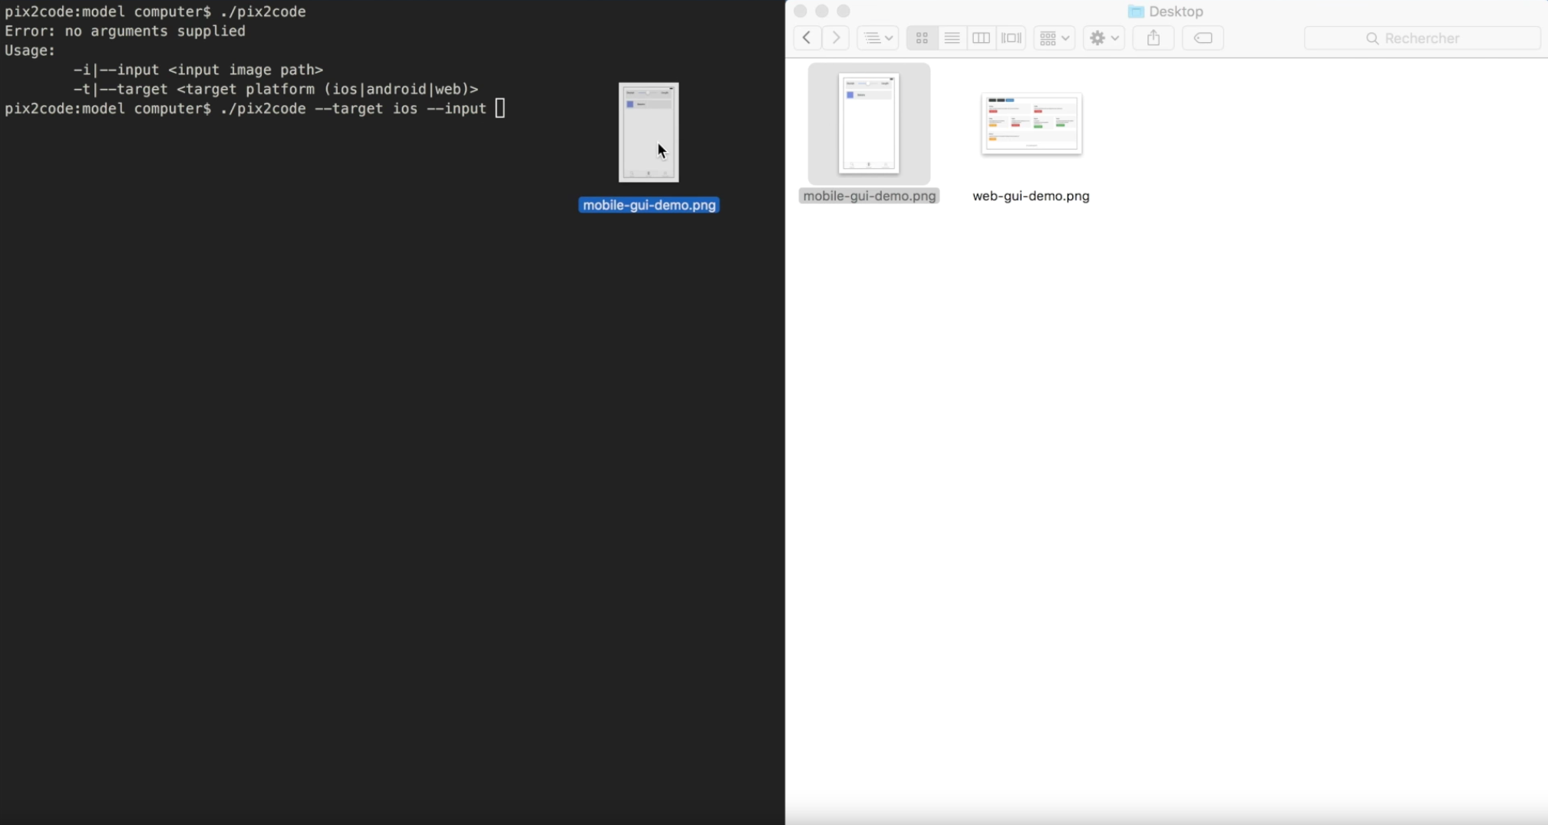Viewport: 1548px width, 825px height.
Task: Select mobile-gui-demo.png thumbnail in Finder
Action: tap(869, 124)
